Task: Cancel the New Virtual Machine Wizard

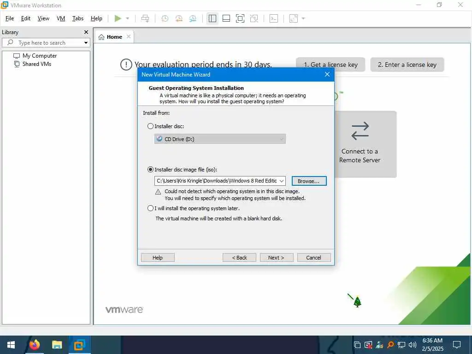Action: pos(313,258)
